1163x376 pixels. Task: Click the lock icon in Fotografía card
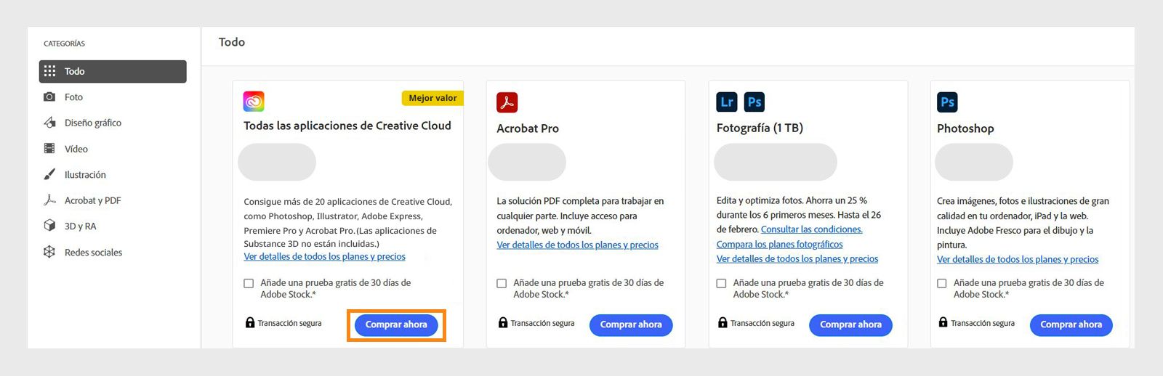pyautogui.click(x=723, y=322)
